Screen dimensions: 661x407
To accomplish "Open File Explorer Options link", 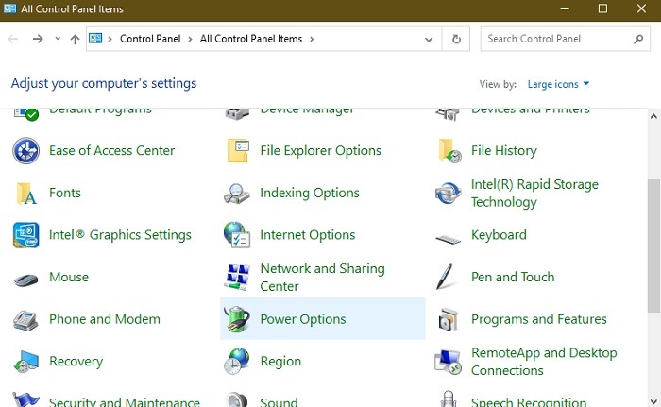I will (x=320, y=150).
